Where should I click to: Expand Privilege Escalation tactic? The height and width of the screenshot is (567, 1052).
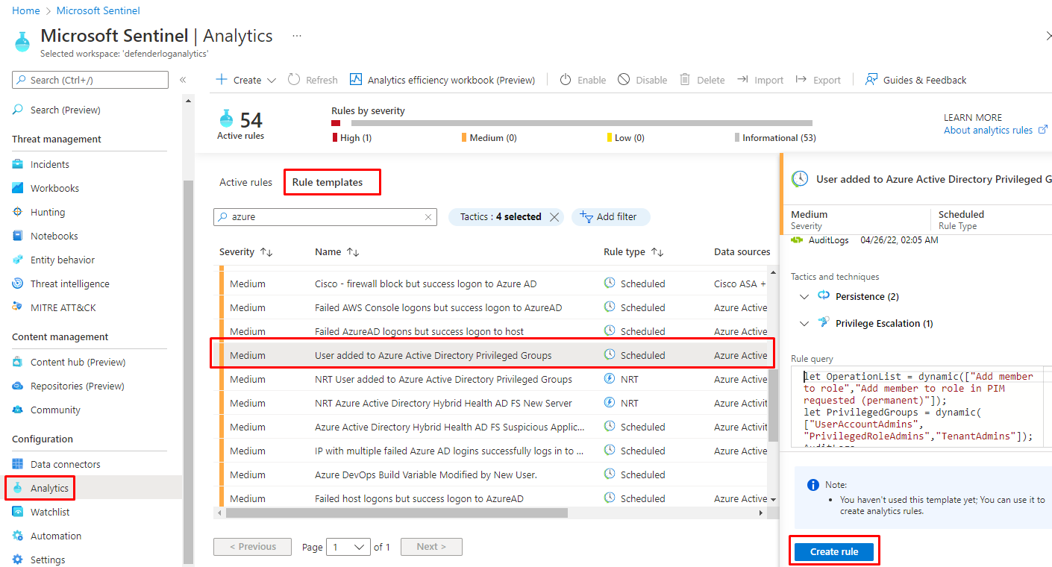pos(804,323)
